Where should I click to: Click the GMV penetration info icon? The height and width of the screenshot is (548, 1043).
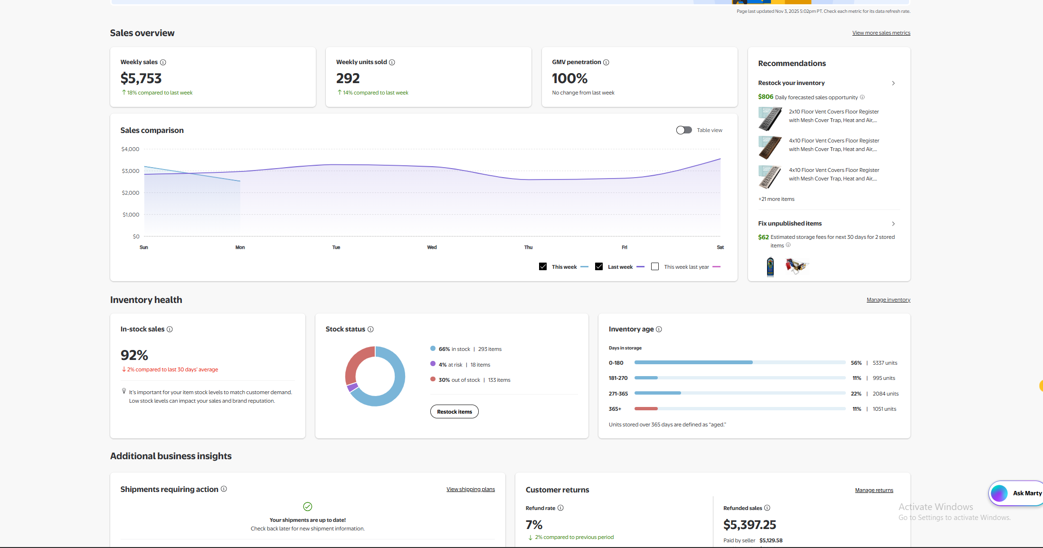(606, 62)
